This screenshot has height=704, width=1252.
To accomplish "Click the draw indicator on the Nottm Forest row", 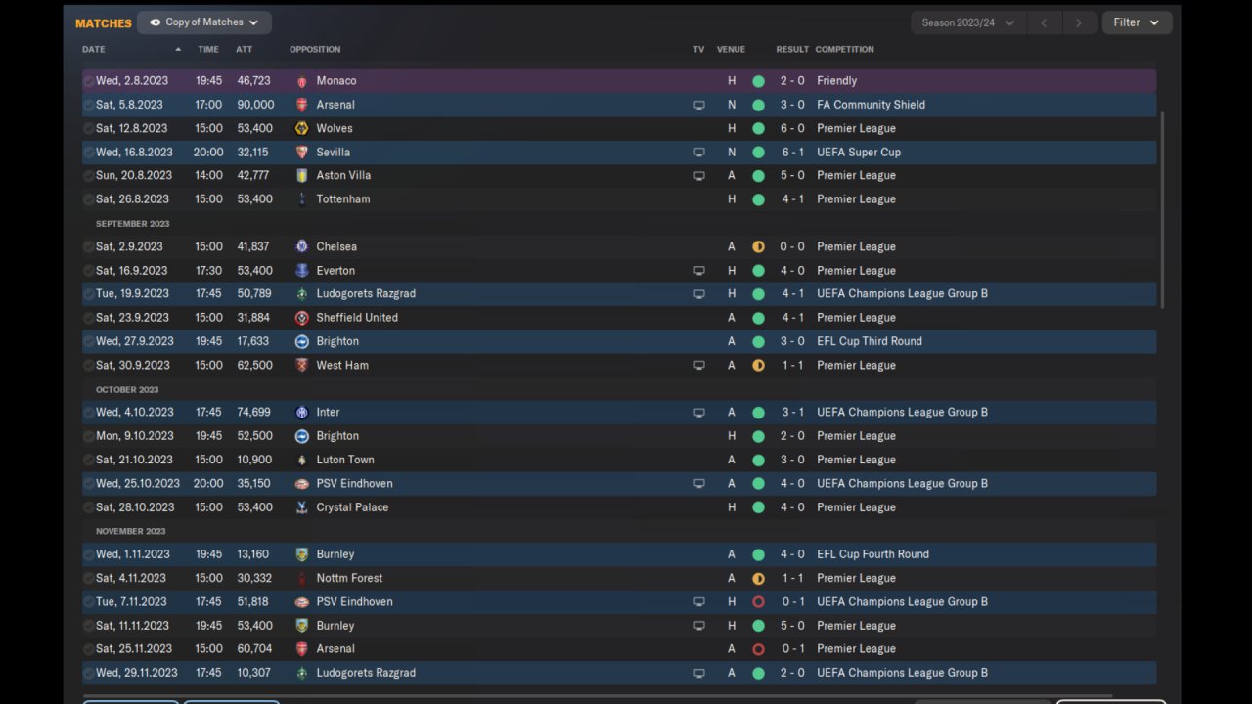I will click(758, 578).
